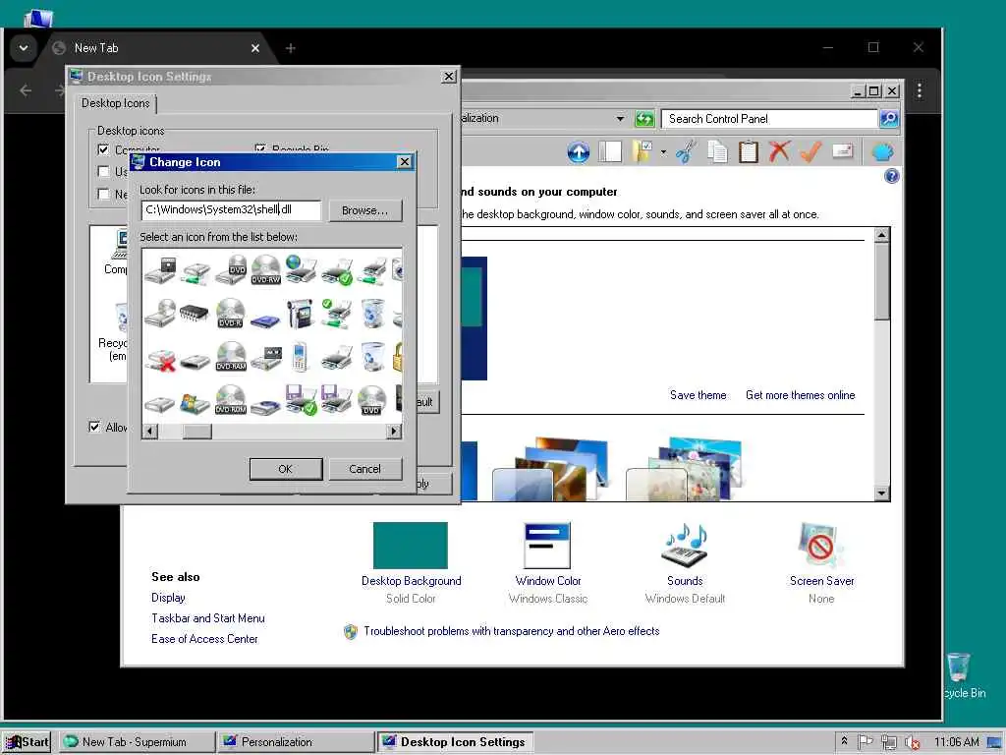Toggle the Computer desktop icon checkbox

[103, 149]
